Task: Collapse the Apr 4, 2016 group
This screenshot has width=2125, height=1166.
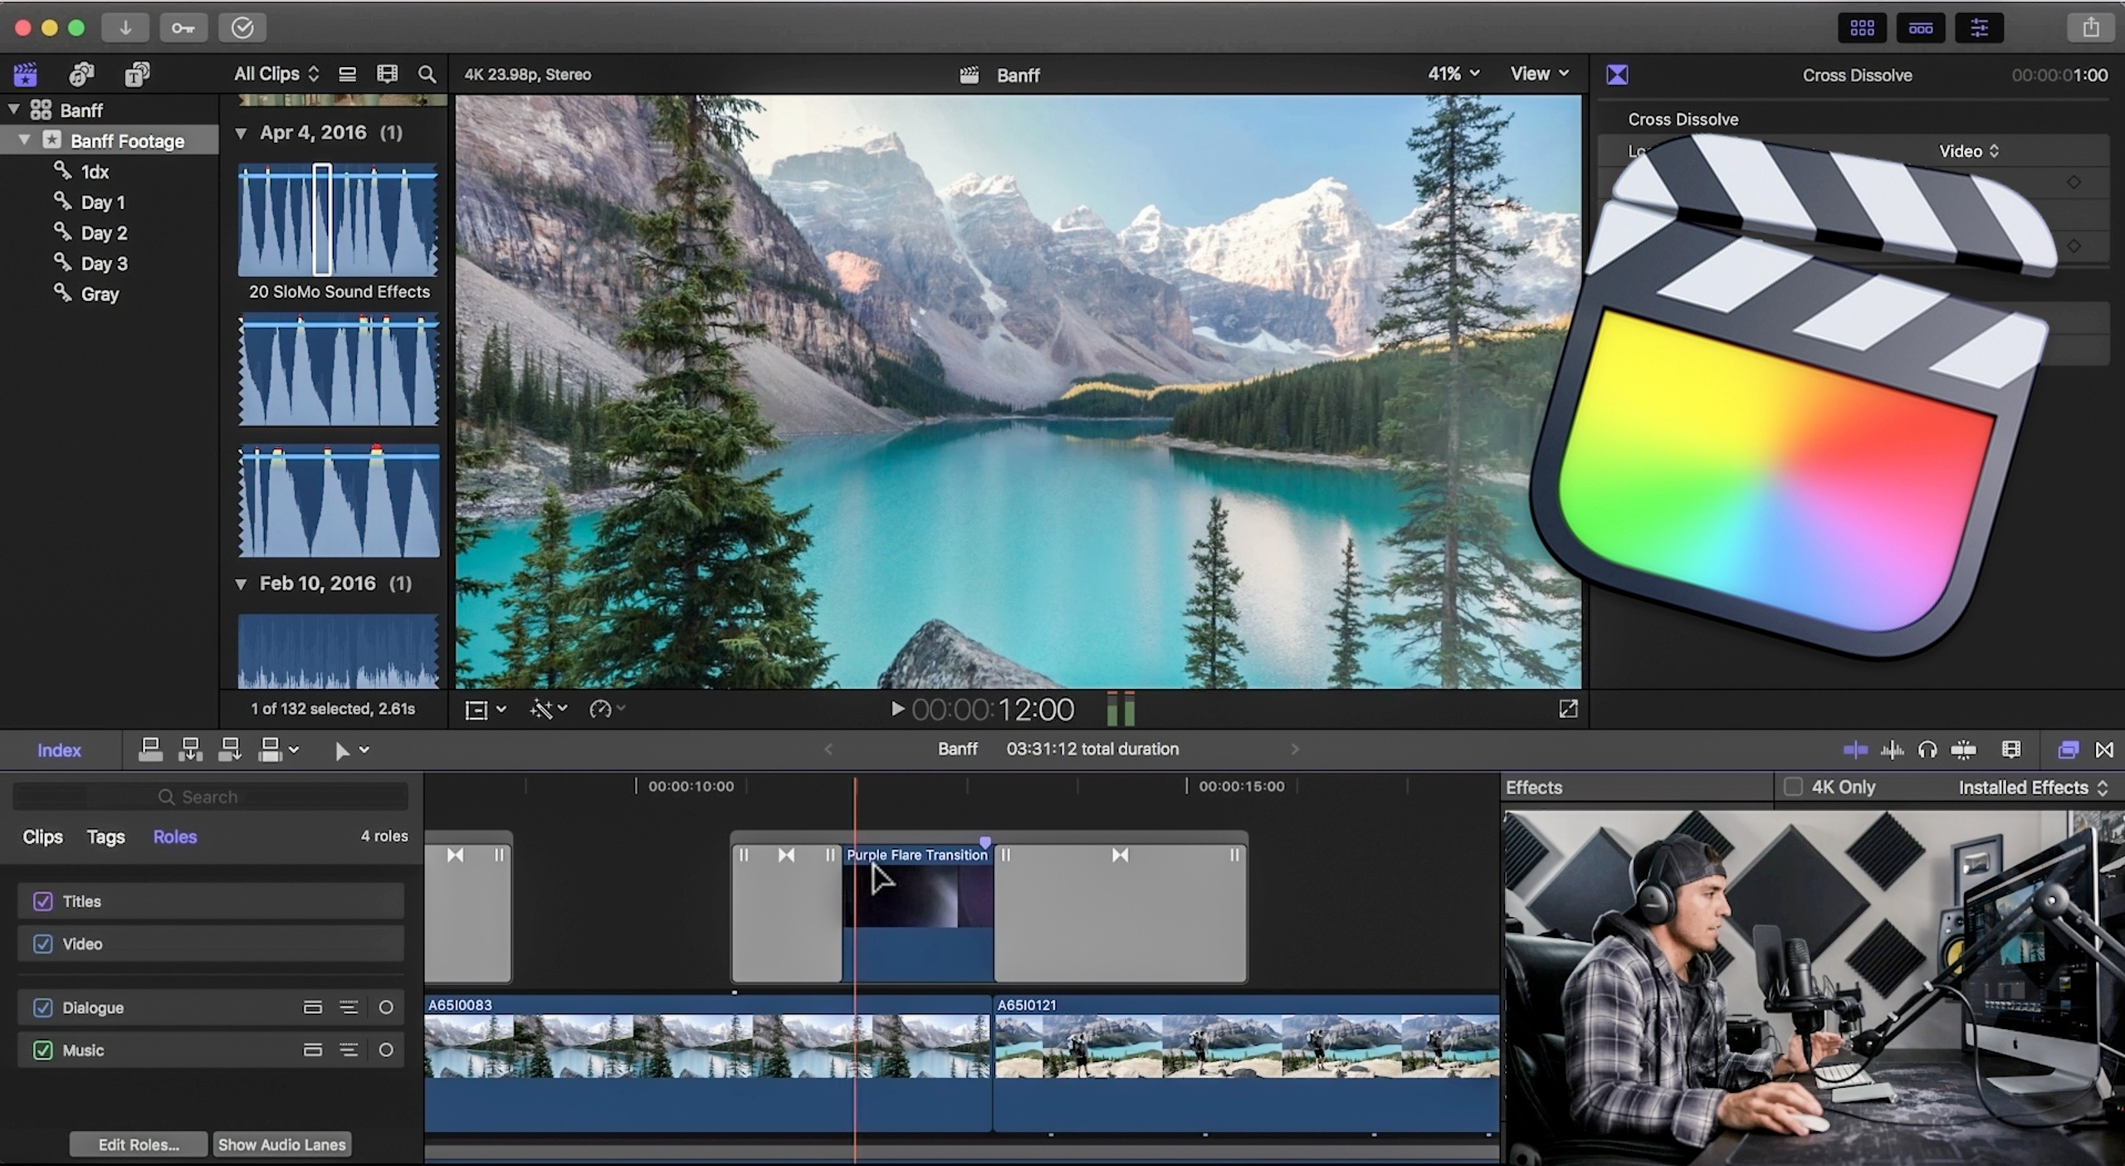Action: [x=242, y=133]
